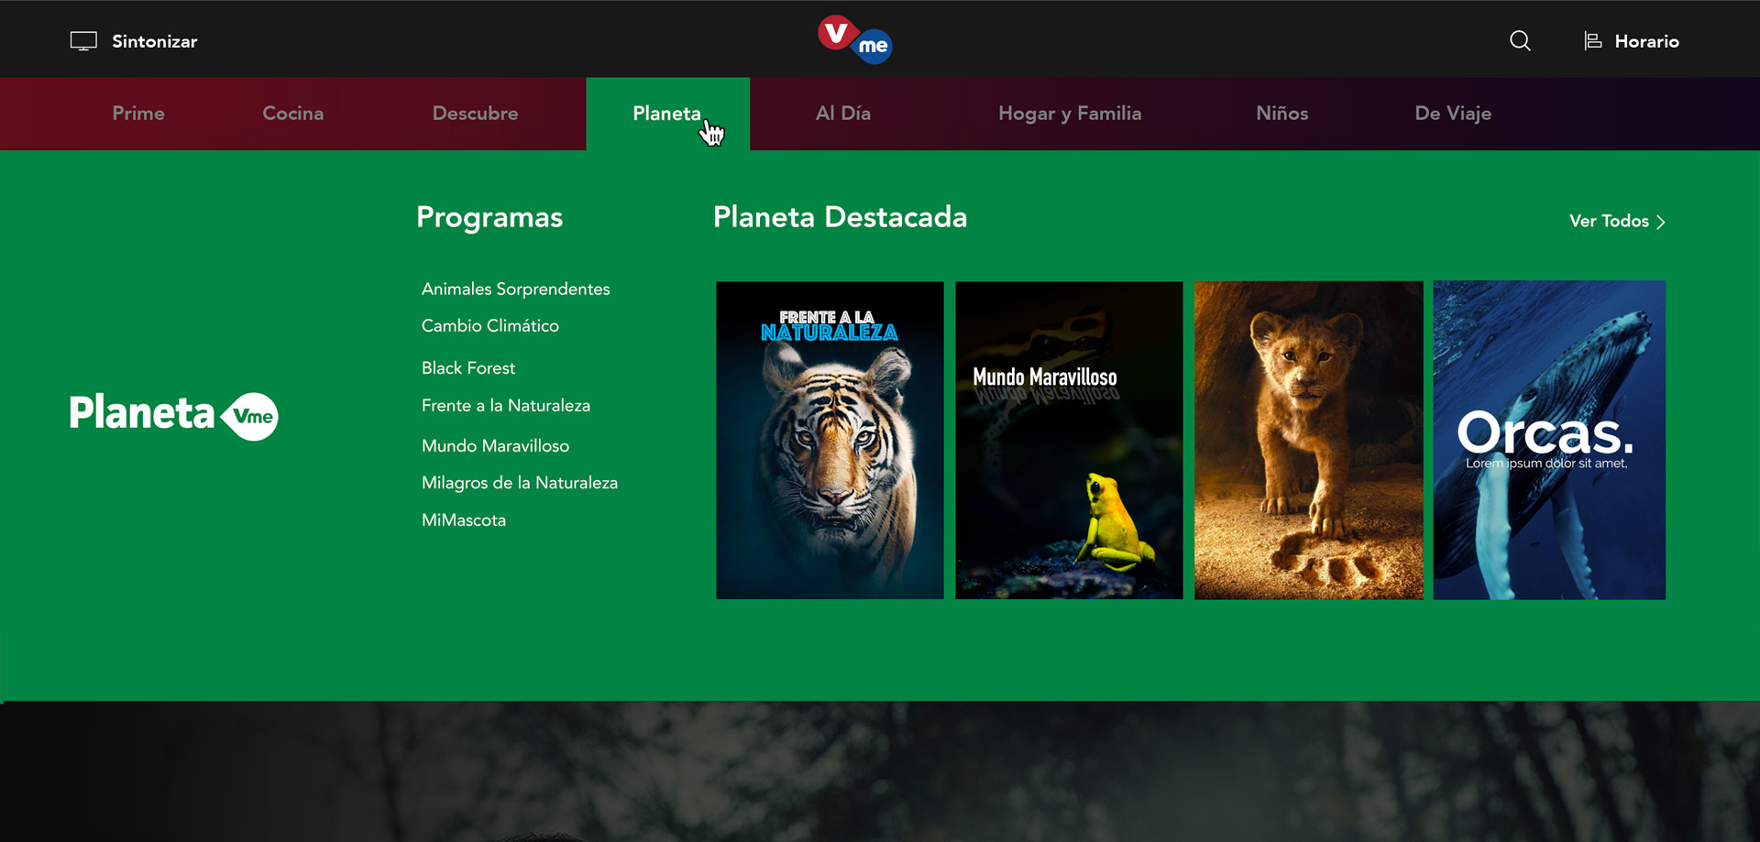The image size is (1760, 842).
Task: Open Milagros de la Naturaleza link
Action: (520, 483)
